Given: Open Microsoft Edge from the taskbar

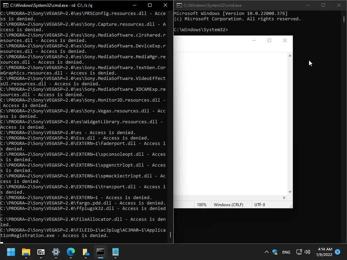Looking at the screenshot, I should 71,252.
